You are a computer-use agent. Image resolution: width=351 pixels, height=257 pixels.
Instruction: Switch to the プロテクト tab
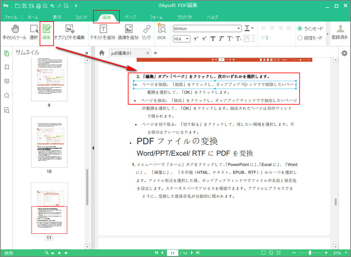tap(185, 17)
